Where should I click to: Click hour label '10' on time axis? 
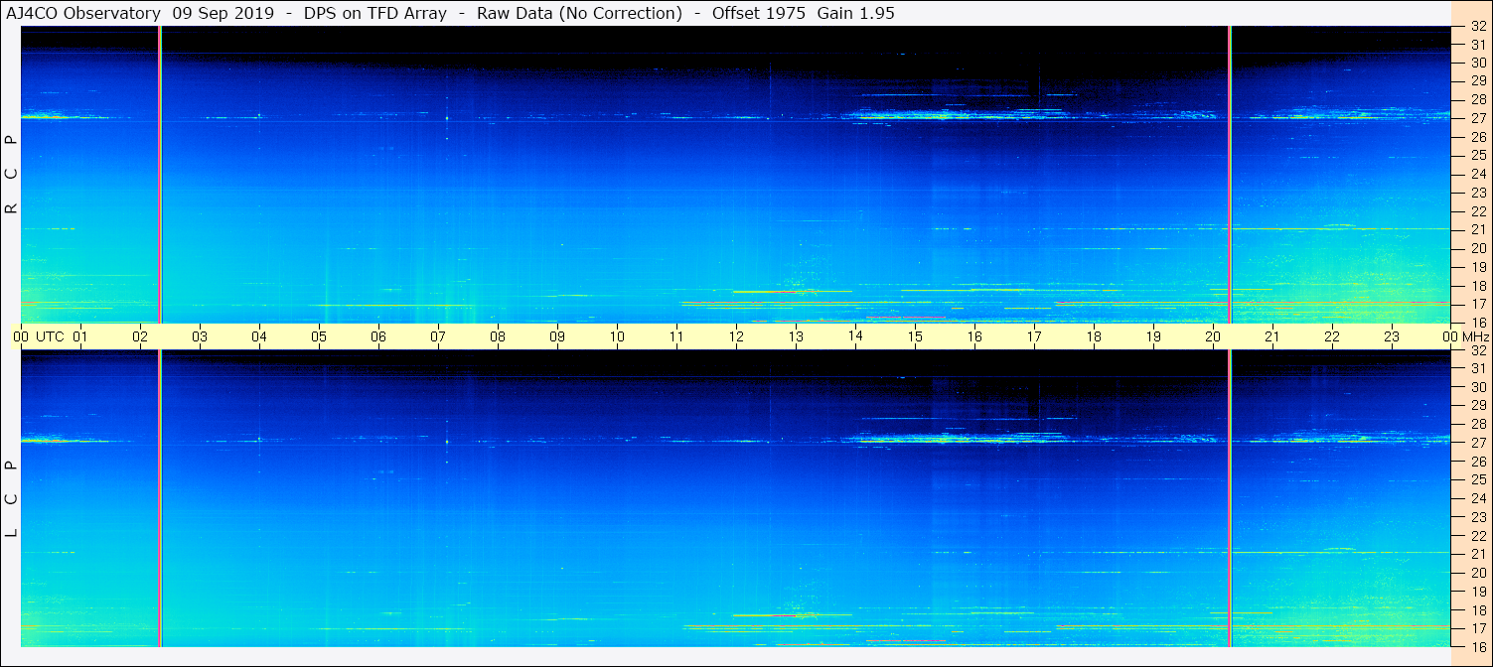617,336
